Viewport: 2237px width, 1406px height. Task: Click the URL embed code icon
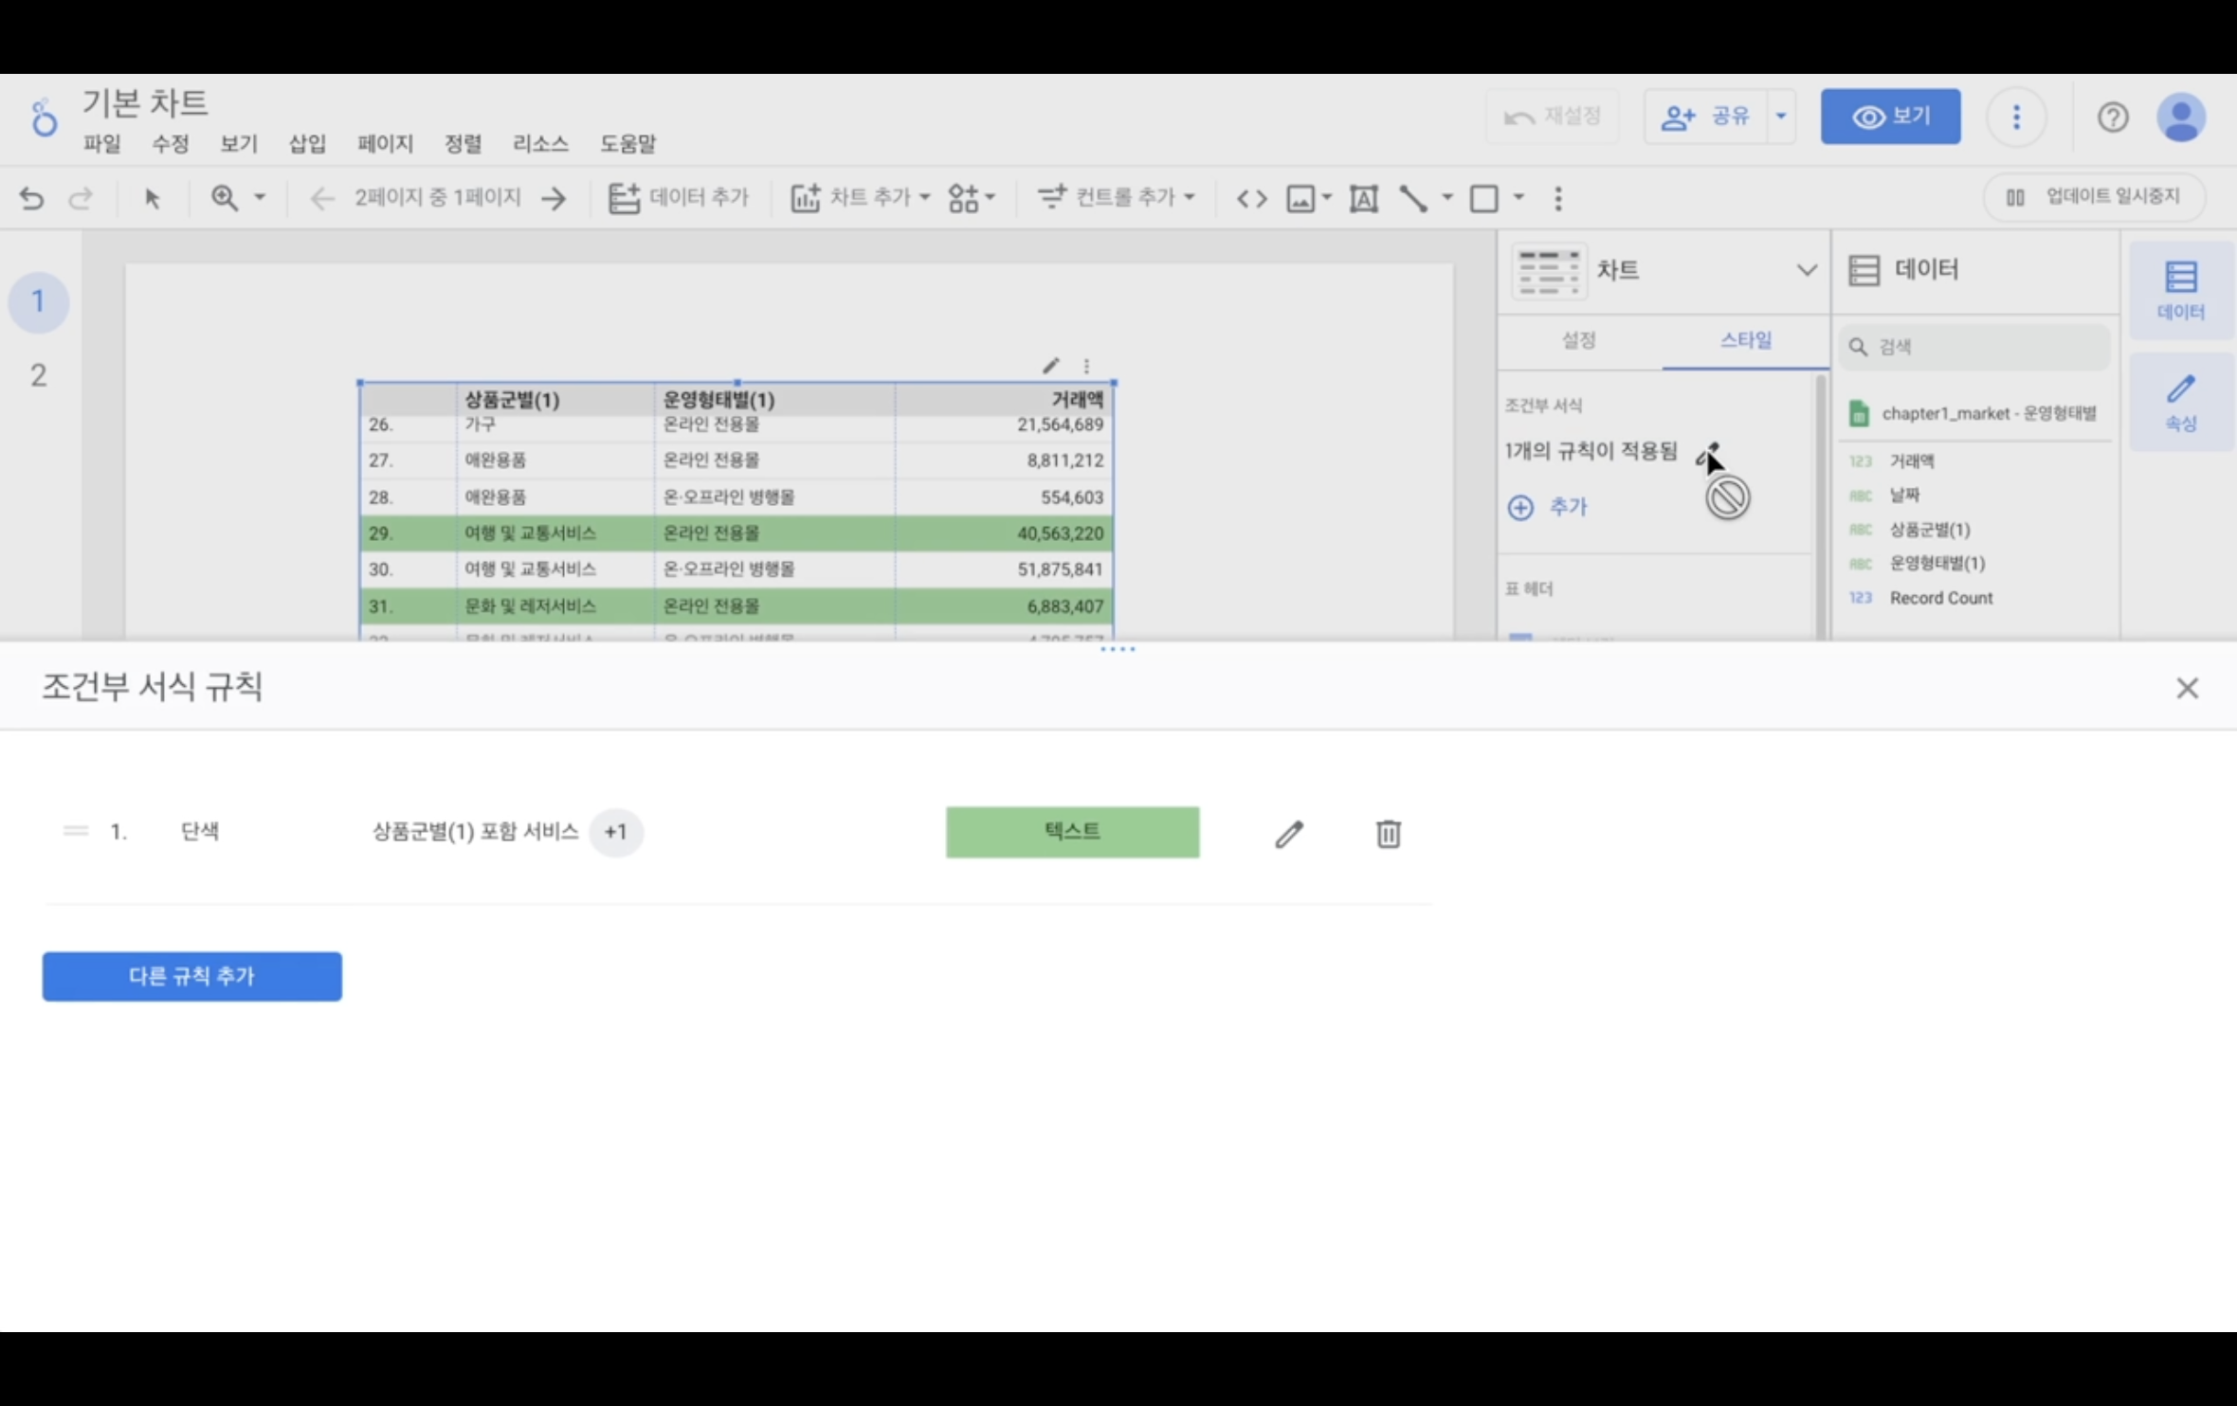(1251, 198)
